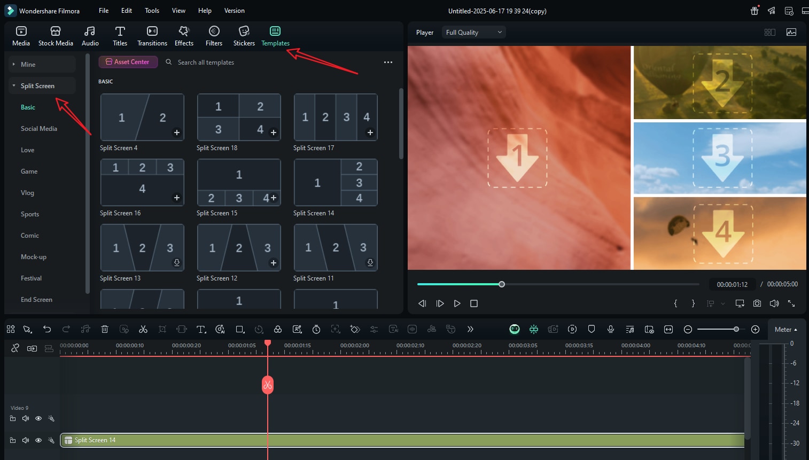Take a snapshot with camera icon
This screenshot has height=460, width=809.
point(757,303)
